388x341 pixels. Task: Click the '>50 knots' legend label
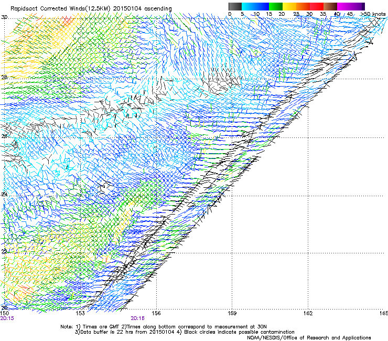tap(373, 14)
